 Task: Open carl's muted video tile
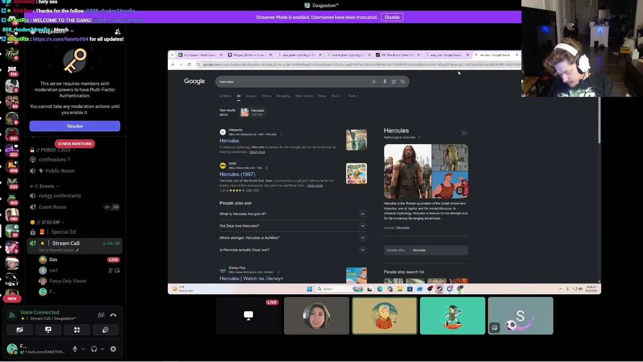click(x=520, y=316)
